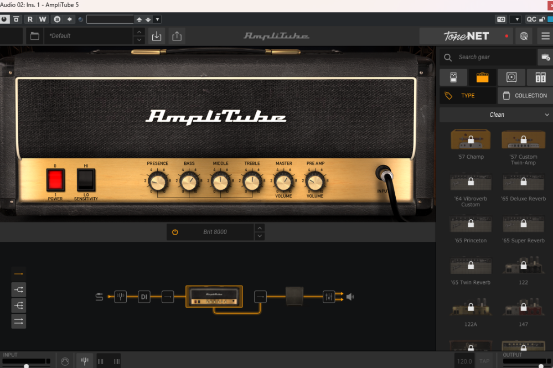
Task: Choose the three-way split chain routing icon
Action: [x=19, y=305]
